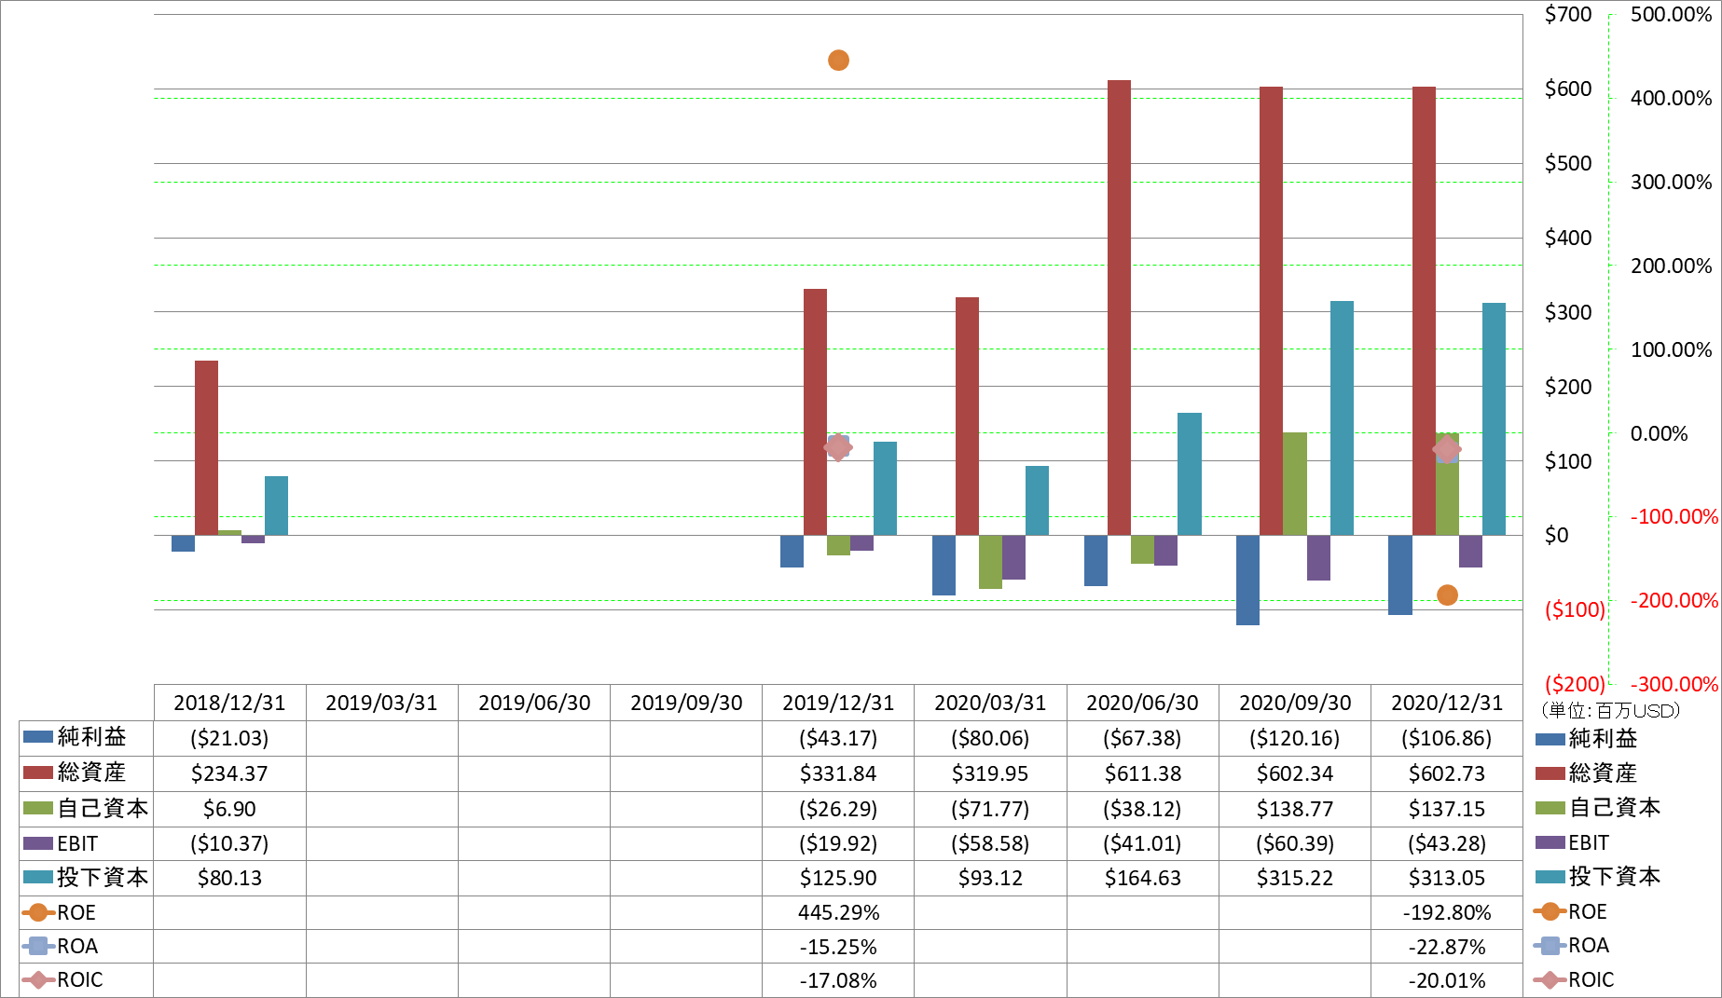This screenshot has height=998, width=1722.
Task: Select the EBIT cell ($10.37)
Action: click(x=229, y=843)
